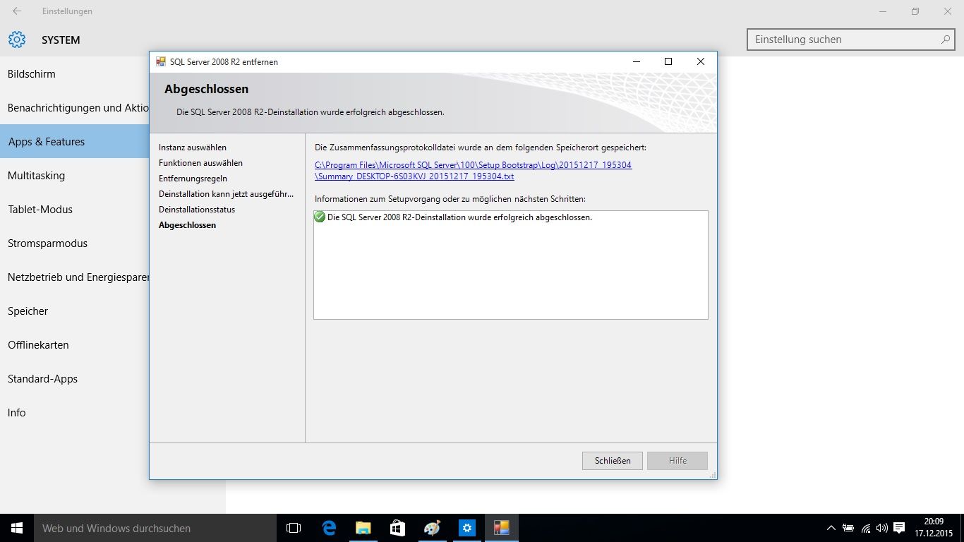Open Paint app from taskbar

pos(432,528)
